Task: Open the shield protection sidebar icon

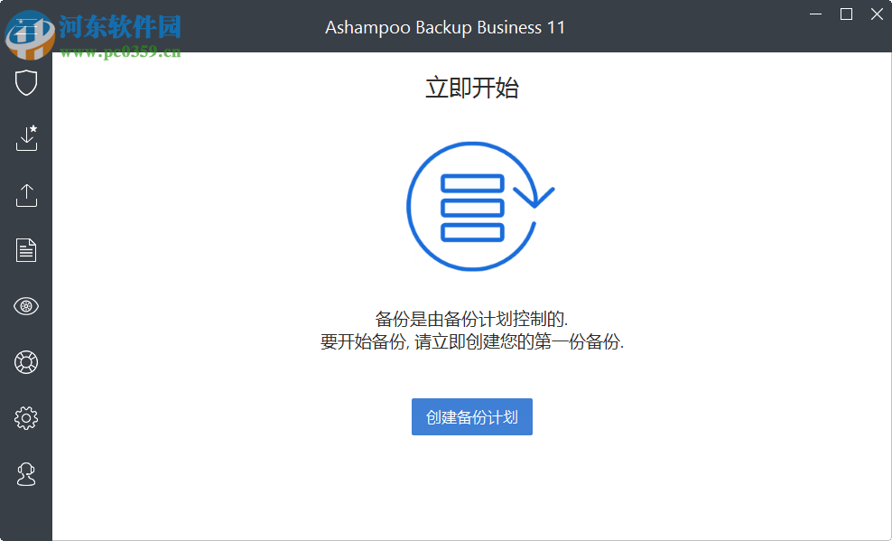Action: point(26,82)
